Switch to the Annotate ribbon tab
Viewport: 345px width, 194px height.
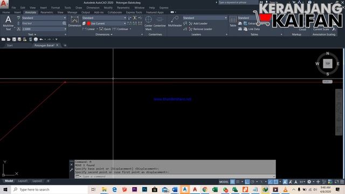click(31, 12)
